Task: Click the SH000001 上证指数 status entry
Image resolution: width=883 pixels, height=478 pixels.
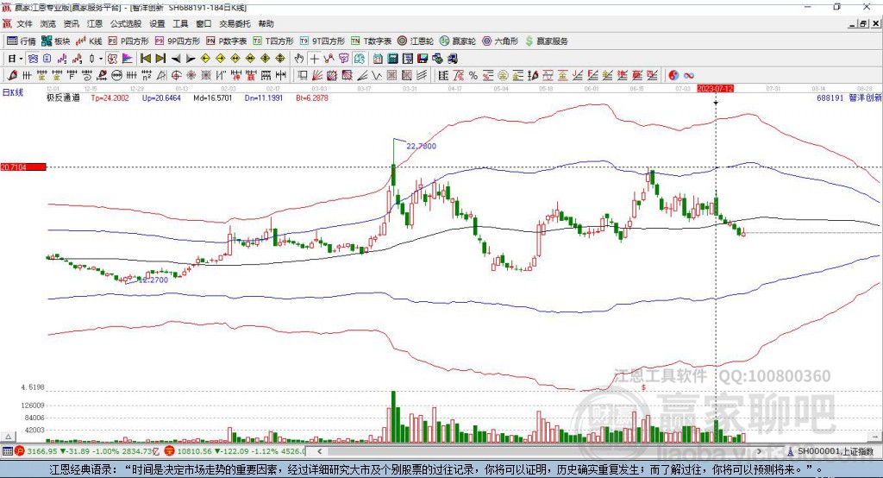Action: 831,451
